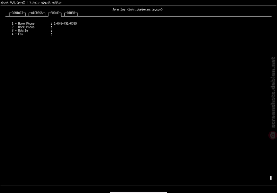The height and width of the screenshot is (193, 277).
Task: Choose the Mobile field row
Action: click(x=32, y=30)
